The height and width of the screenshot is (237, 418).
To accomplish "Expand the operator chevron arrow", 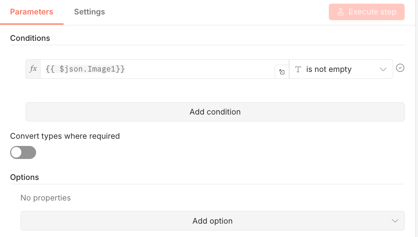I will pos(383,69).
